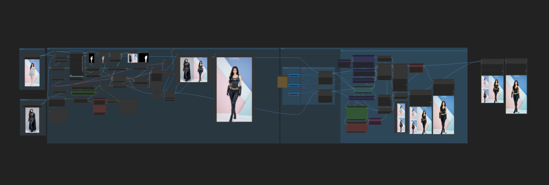Select the input image of woman in black cape
Screen dimensions: 549x185
pos(32,120)
